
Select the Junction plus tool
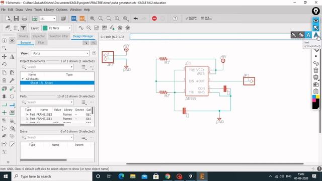tap(4, 112)
